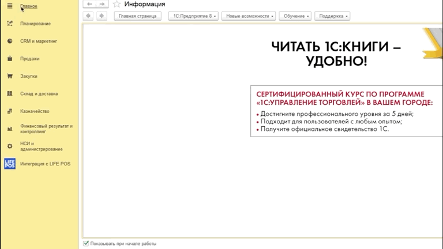Click the browser forward arrow in toolbar
The height and width of the screenshot is (249, 443).
pyautogui.click(x=102, y=16)
